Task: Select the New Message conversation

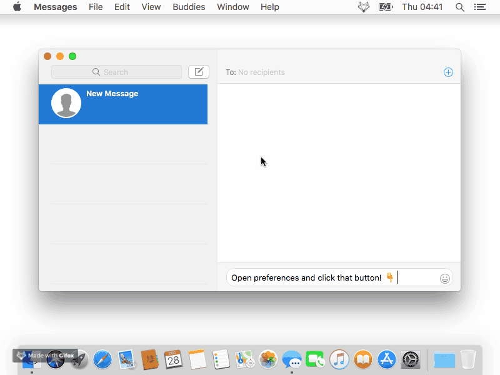Action: pyautogui.click(x=123, y=104)
